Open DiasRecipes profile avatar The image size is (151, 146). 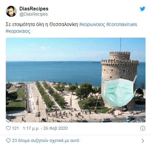click(11, 11)
